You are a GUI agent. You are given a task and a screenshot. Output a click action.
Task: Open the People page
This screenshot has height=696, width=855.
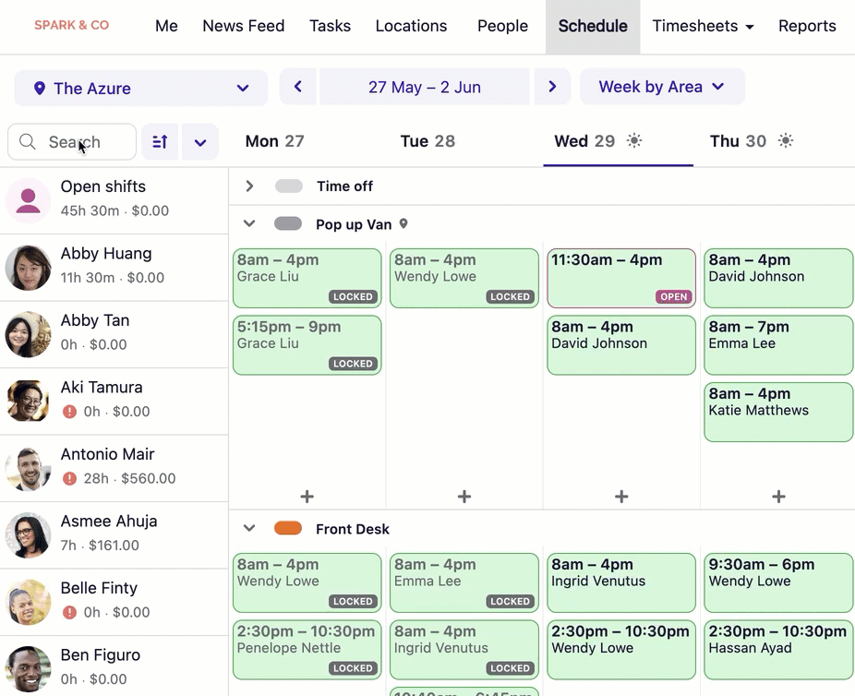pyautogui.click(x=502, y=26)
